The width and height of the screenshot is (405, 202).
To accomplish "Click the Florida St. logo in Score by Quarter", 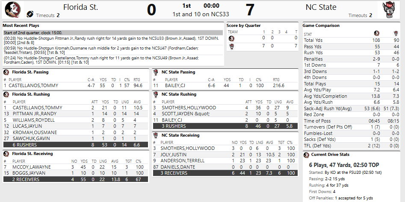I will point(231,38).
